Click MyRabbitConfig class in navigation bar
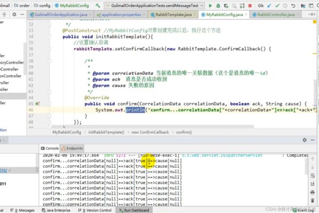Viewport: 319px width, 213px height. pyautogui.click(x=72, y=6)
